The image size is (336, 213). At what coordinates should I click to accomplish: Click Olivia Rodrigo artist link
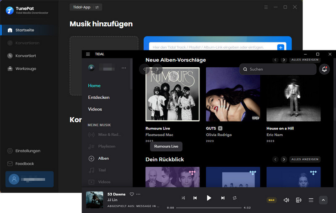click(x=219, y=135)
